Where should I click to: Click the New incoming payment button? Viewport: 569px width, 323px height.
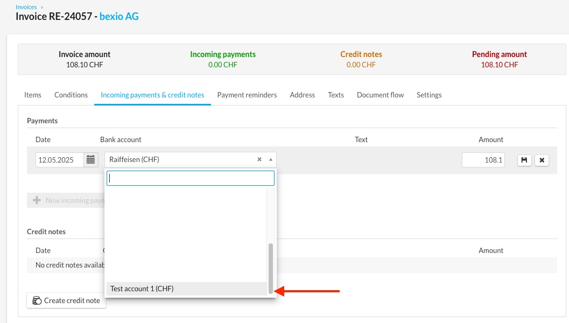pyautogui.click(x=66, y=200)
